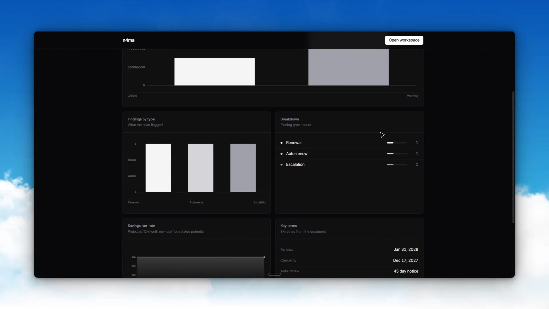The height and width of the screenshot is (309, 549).
Task: Click the count value in the Escalation breakdown row
Action: (417, 165)
